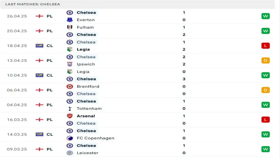Screen dimensions: 280x158
Task: Open the Tottenham team link
Action: 89,108
